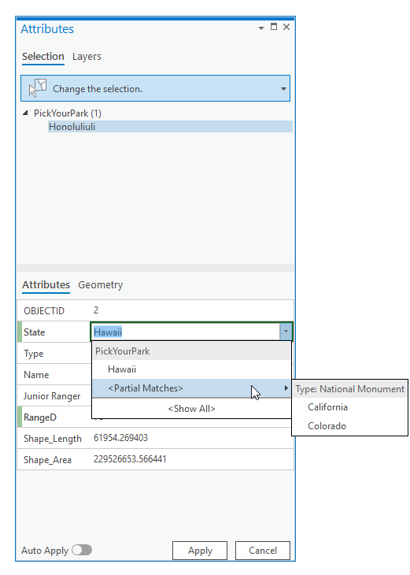Click the State value input field
Viewport: 410px width, 575px height.
coord(186,332)
